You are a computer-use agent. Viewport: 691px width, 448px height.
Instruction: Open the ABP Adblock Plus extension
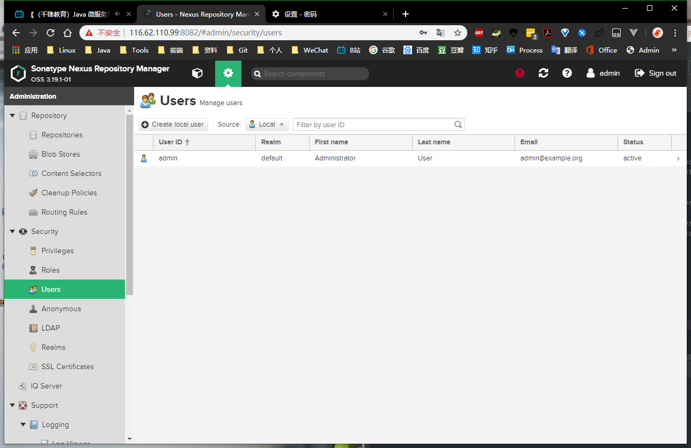[479, 33]
